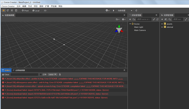The height and width of the screenshot is (109, 189).
Task: Open the 面板 menu
Action: 41,6
